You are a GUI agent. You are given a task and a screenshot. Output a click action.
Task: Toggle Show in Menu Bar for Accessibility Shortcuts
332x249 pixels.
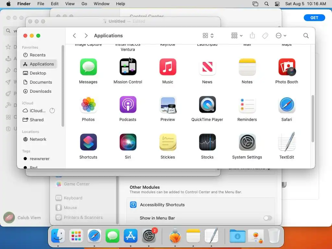point(267,218)
